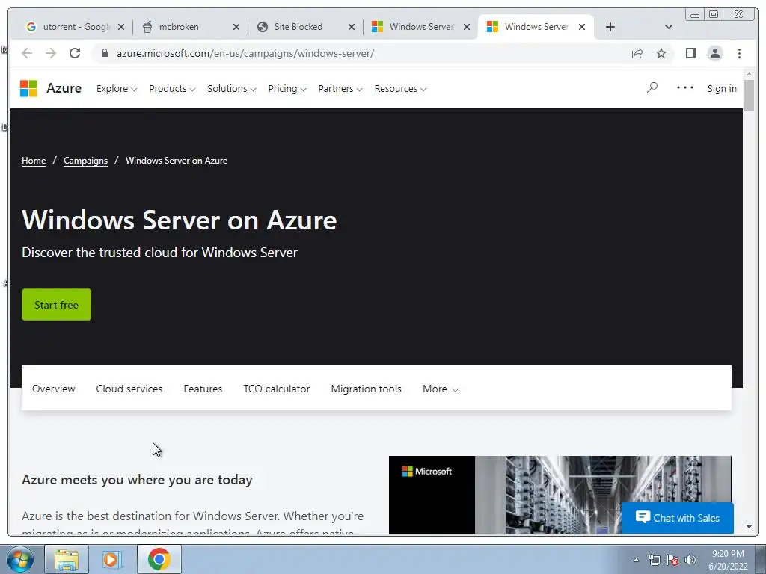Close the Site Blocked tab
This screenshot has width=766, height=574.
coord(352,27)
